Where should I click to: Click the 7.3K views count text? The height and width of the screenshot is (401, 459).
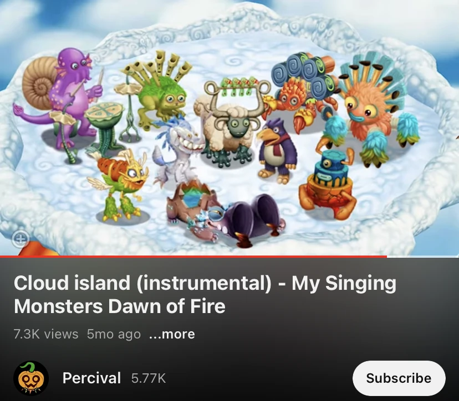(46, 334)
